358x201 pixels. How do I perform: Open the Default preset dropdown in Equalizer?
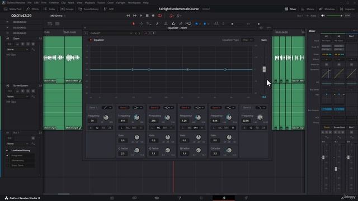111,33
